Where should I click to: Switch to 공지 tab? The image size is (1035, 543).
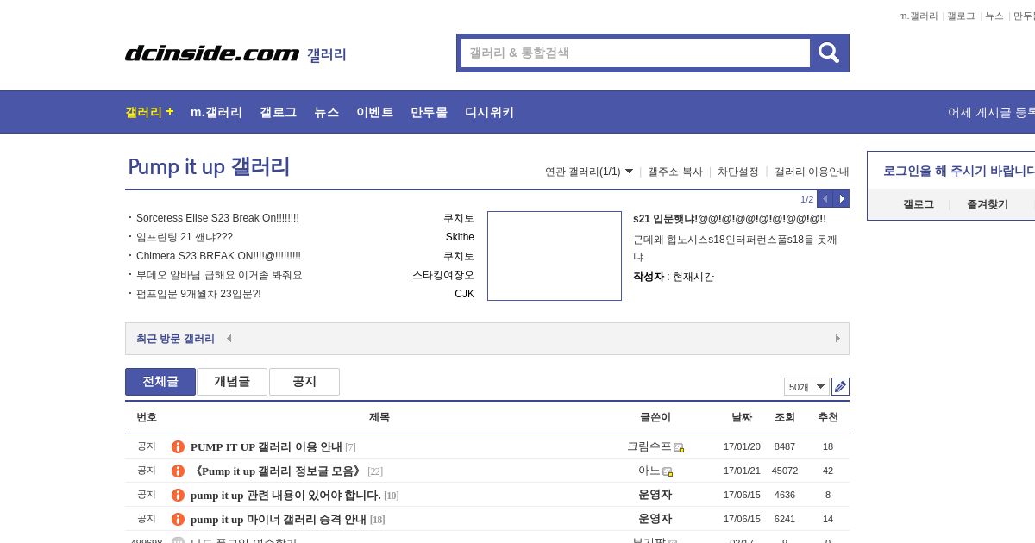click(304, 382)
